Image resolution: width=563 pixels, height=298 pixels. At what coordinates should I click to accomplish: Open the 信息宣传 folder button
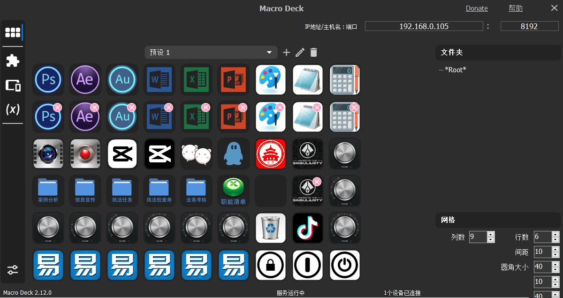click(85, 191)
